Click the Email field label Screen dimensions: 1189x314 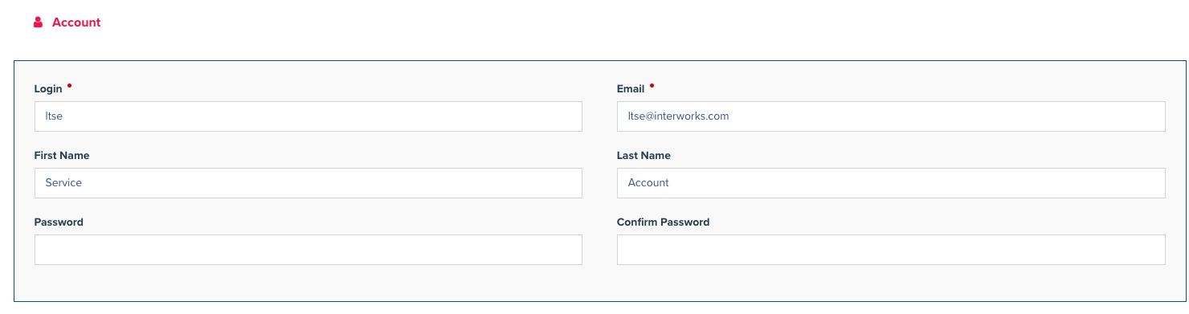631,89
